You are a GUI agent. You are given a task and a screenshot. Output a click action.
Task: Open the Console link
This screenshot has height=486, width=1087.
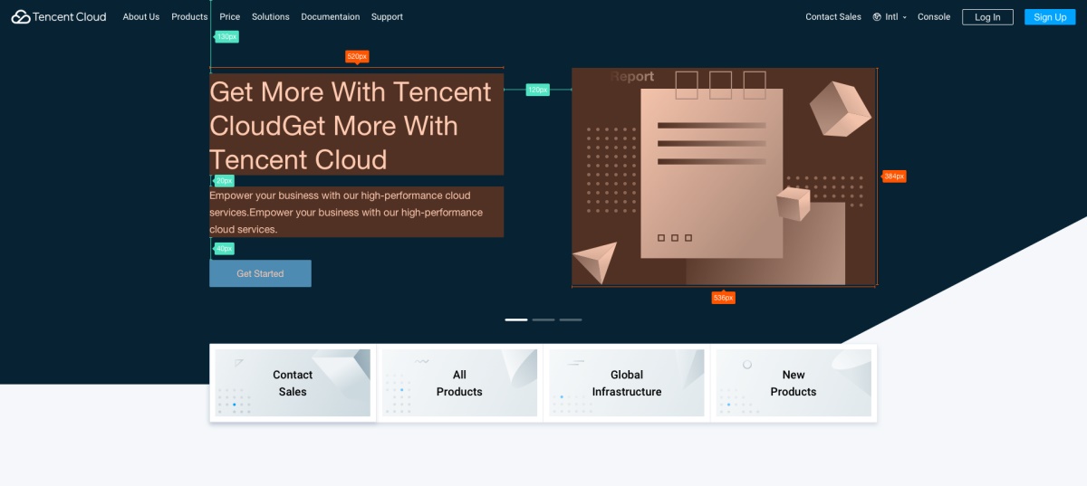pyautogui.click(x=934, y=16)
